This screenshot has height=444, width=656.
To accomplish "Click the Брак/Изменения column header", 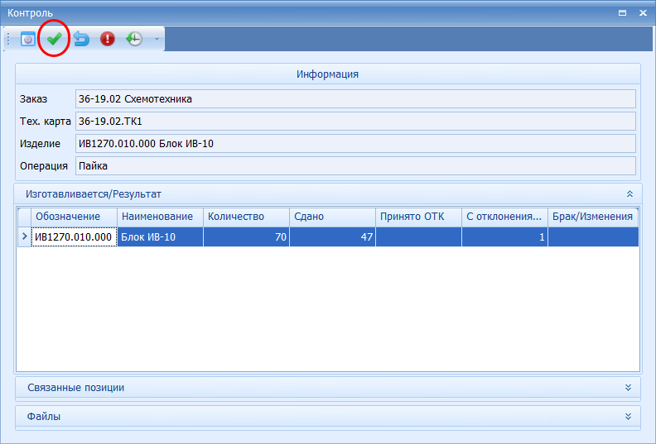I will click(x=593, y=217).
